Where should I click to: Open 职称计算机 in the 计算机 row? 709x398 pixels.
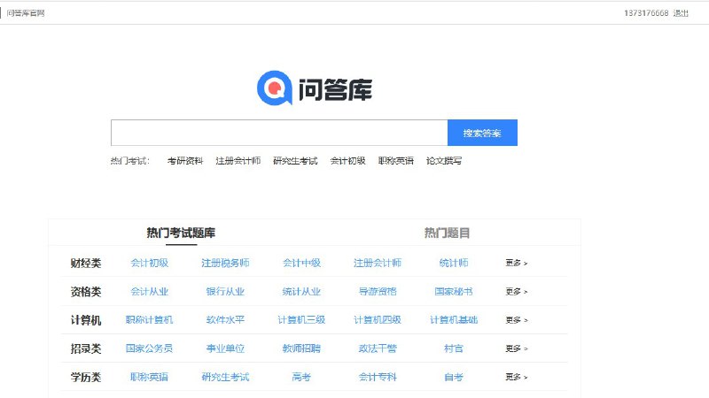(149, 320)
